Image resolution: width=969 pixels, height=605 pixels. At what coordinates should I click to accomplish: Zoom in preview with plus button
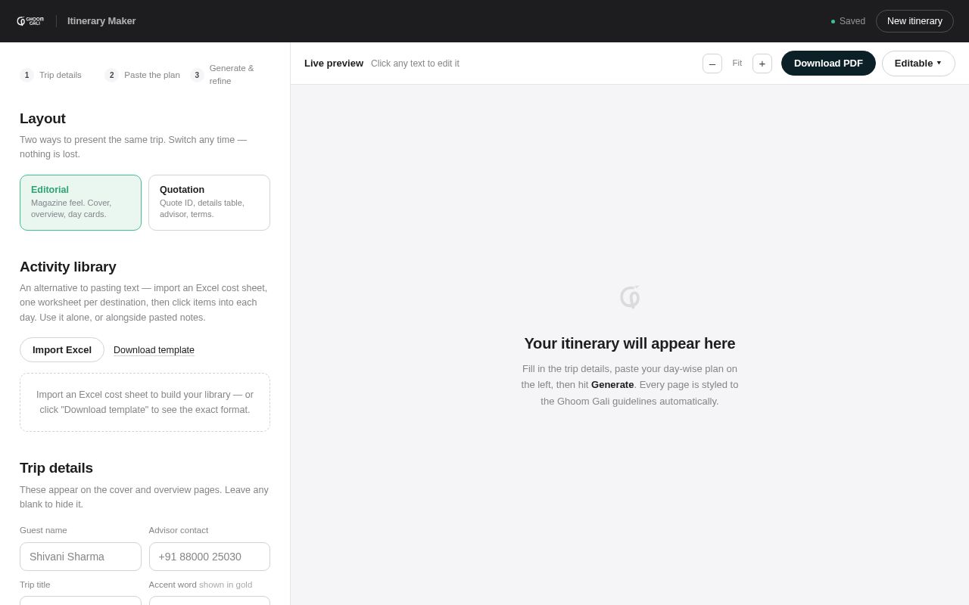click(762, 64)
